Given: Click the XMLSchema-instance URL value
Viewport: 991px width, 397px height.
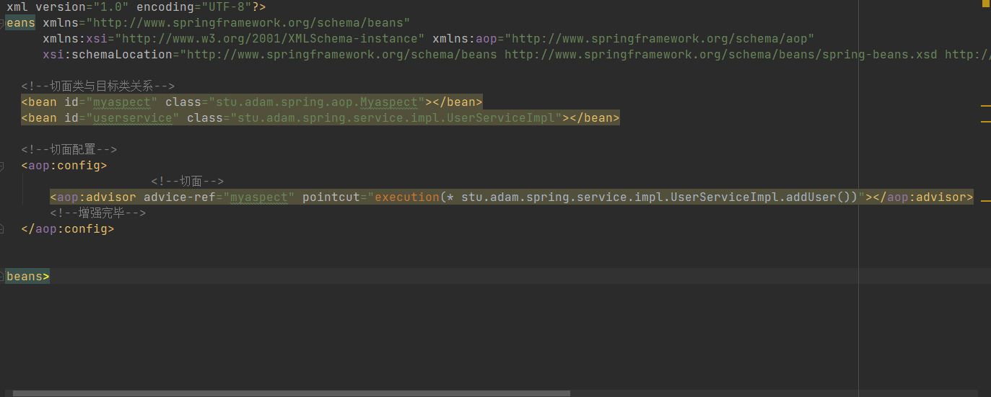Looking at the screenshot, I should click(269, 39).
